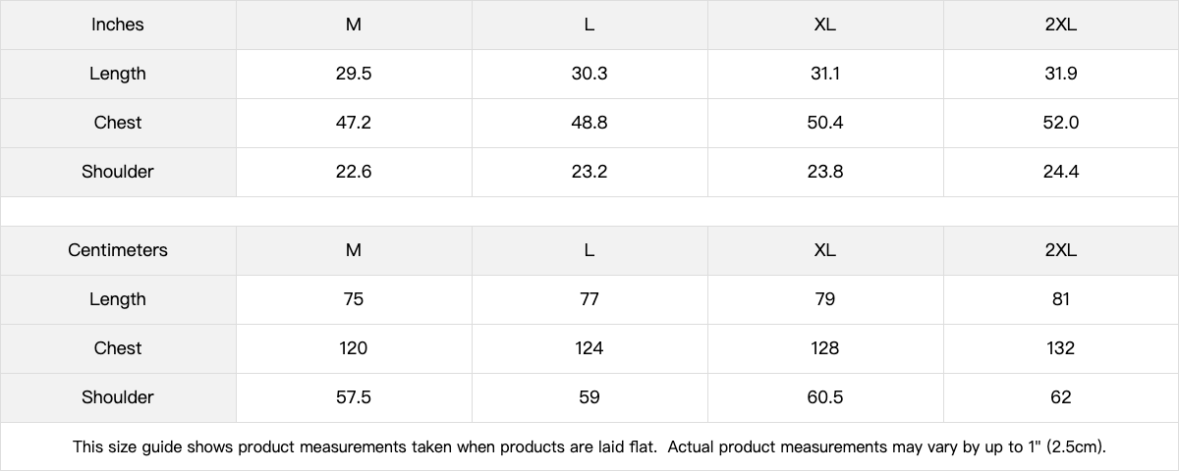
Task: Click the 48.8 chest measurement
Action: pyautogui.click(x=589, y=123)
